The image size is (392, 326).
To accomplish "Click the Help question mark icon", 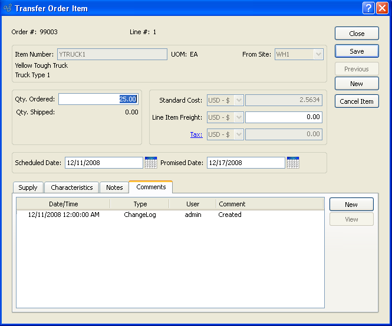I will pyautogui.click(x=368, y=8).
